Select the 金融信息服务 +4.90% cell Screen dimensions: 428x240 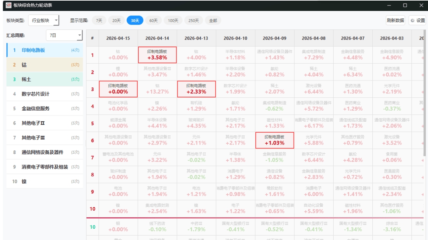tap(392, 55)
